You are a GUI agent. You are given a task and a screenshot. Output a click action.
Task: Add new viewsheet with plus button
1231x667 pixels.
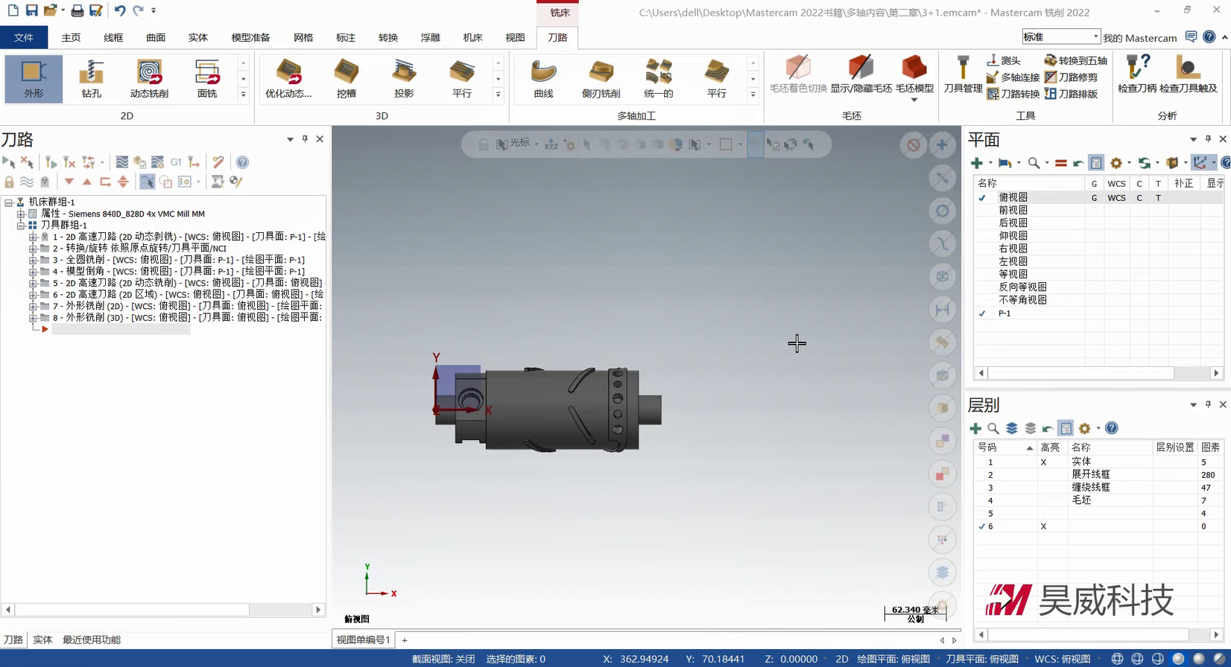[405, 639]
